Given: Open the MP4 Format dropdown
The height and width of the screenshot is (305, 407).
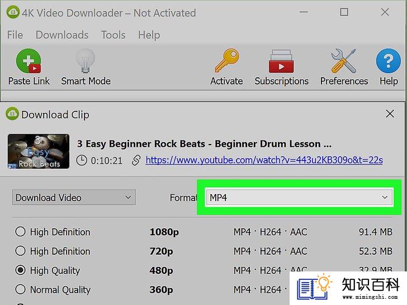Looking at the screenshot, I should tap(299, 198).
